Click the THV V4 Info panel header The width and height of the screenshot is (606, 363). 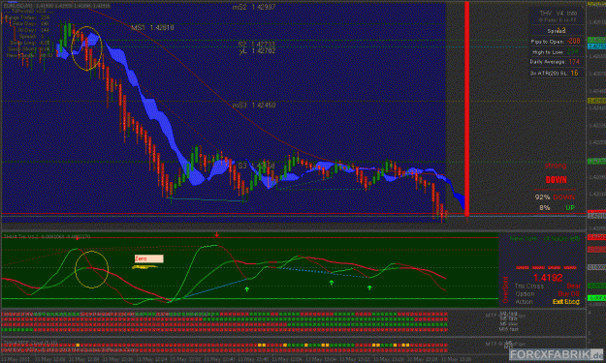point(558,14)
